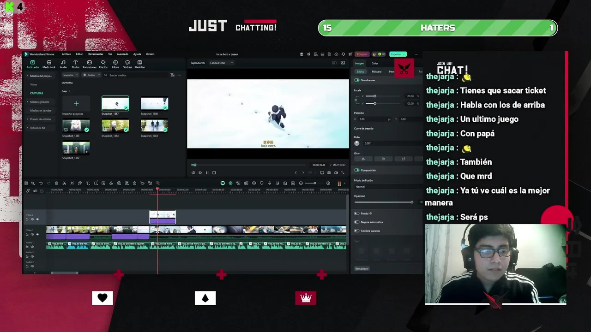Click the undo arrow in timeline toolbar
The height and width of the screenshot is (332, 591).
[41, 183]
